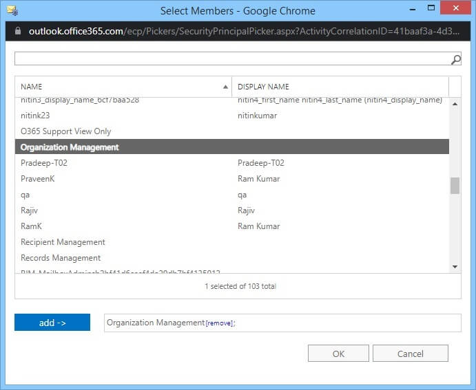Screen dimensions: 476x390
Task: Maximize the Select Members window
Action: [431, 8]
